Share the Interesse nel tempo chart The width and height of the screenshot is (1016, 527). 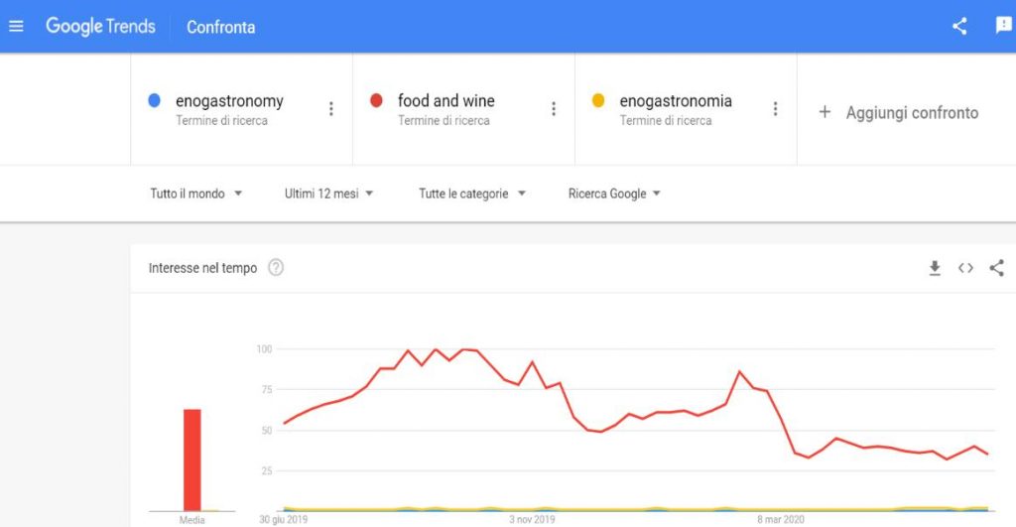[996, 268]
